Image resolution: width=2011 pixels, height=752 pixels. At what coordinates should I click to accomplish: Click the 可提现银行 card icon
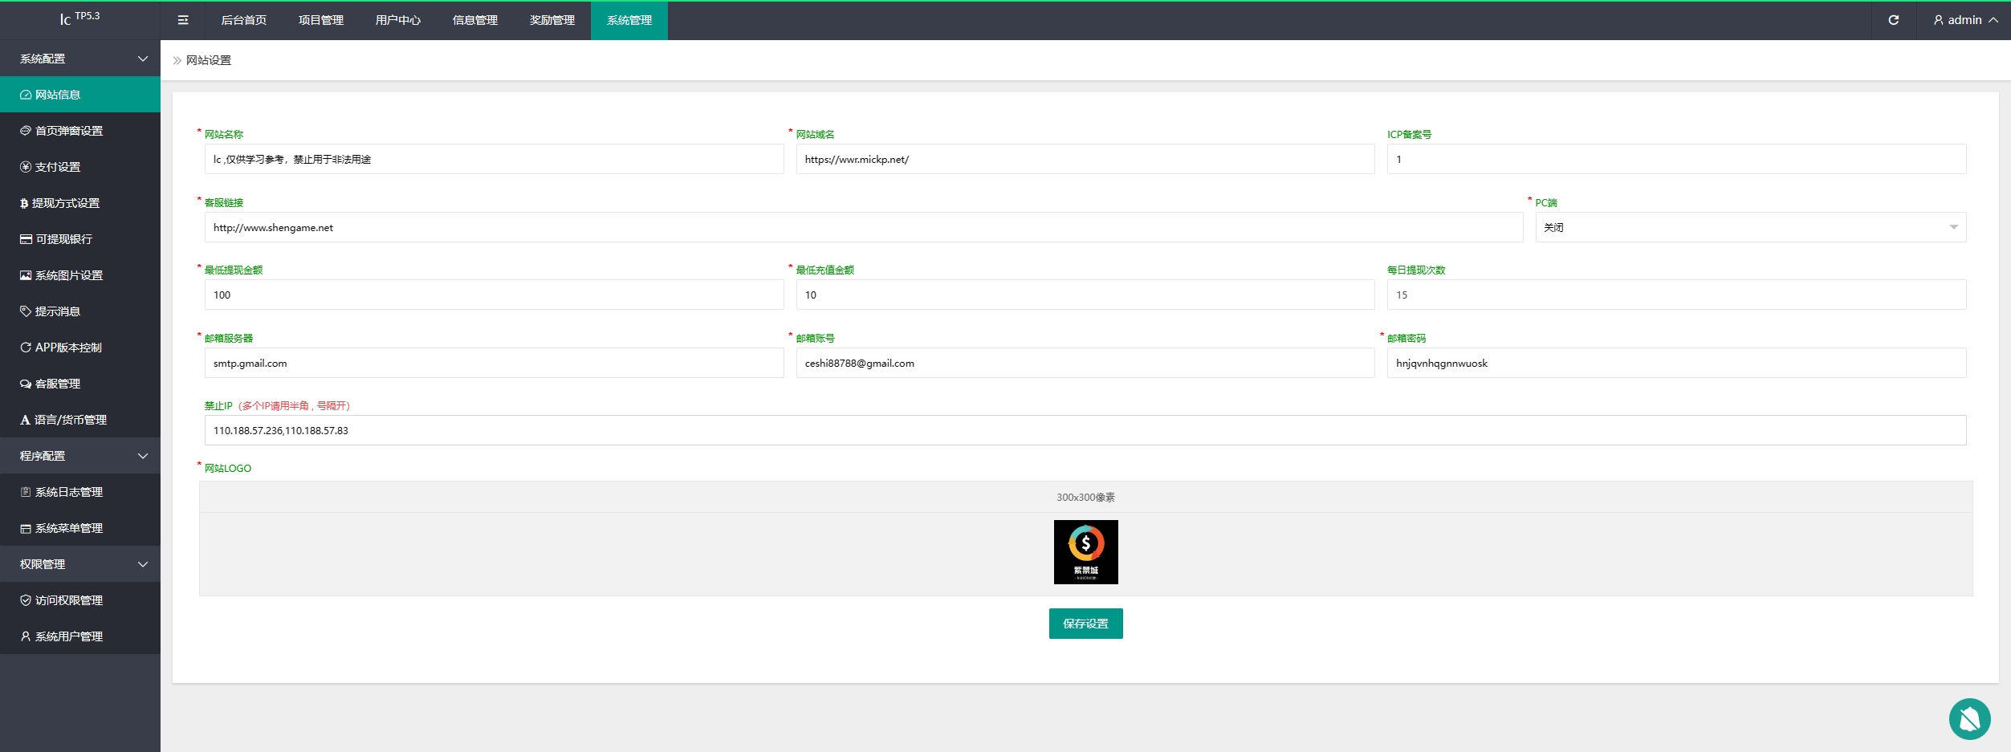coord(26,239)
